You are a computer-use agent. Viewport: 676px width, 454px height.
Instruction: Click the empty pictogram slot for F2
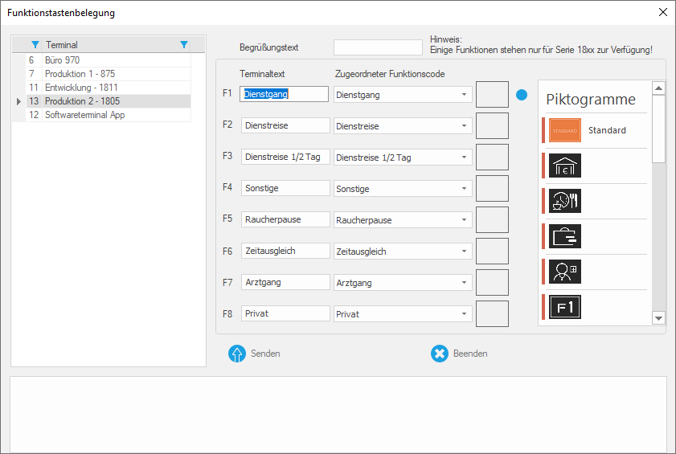click(x=492, y=126)
